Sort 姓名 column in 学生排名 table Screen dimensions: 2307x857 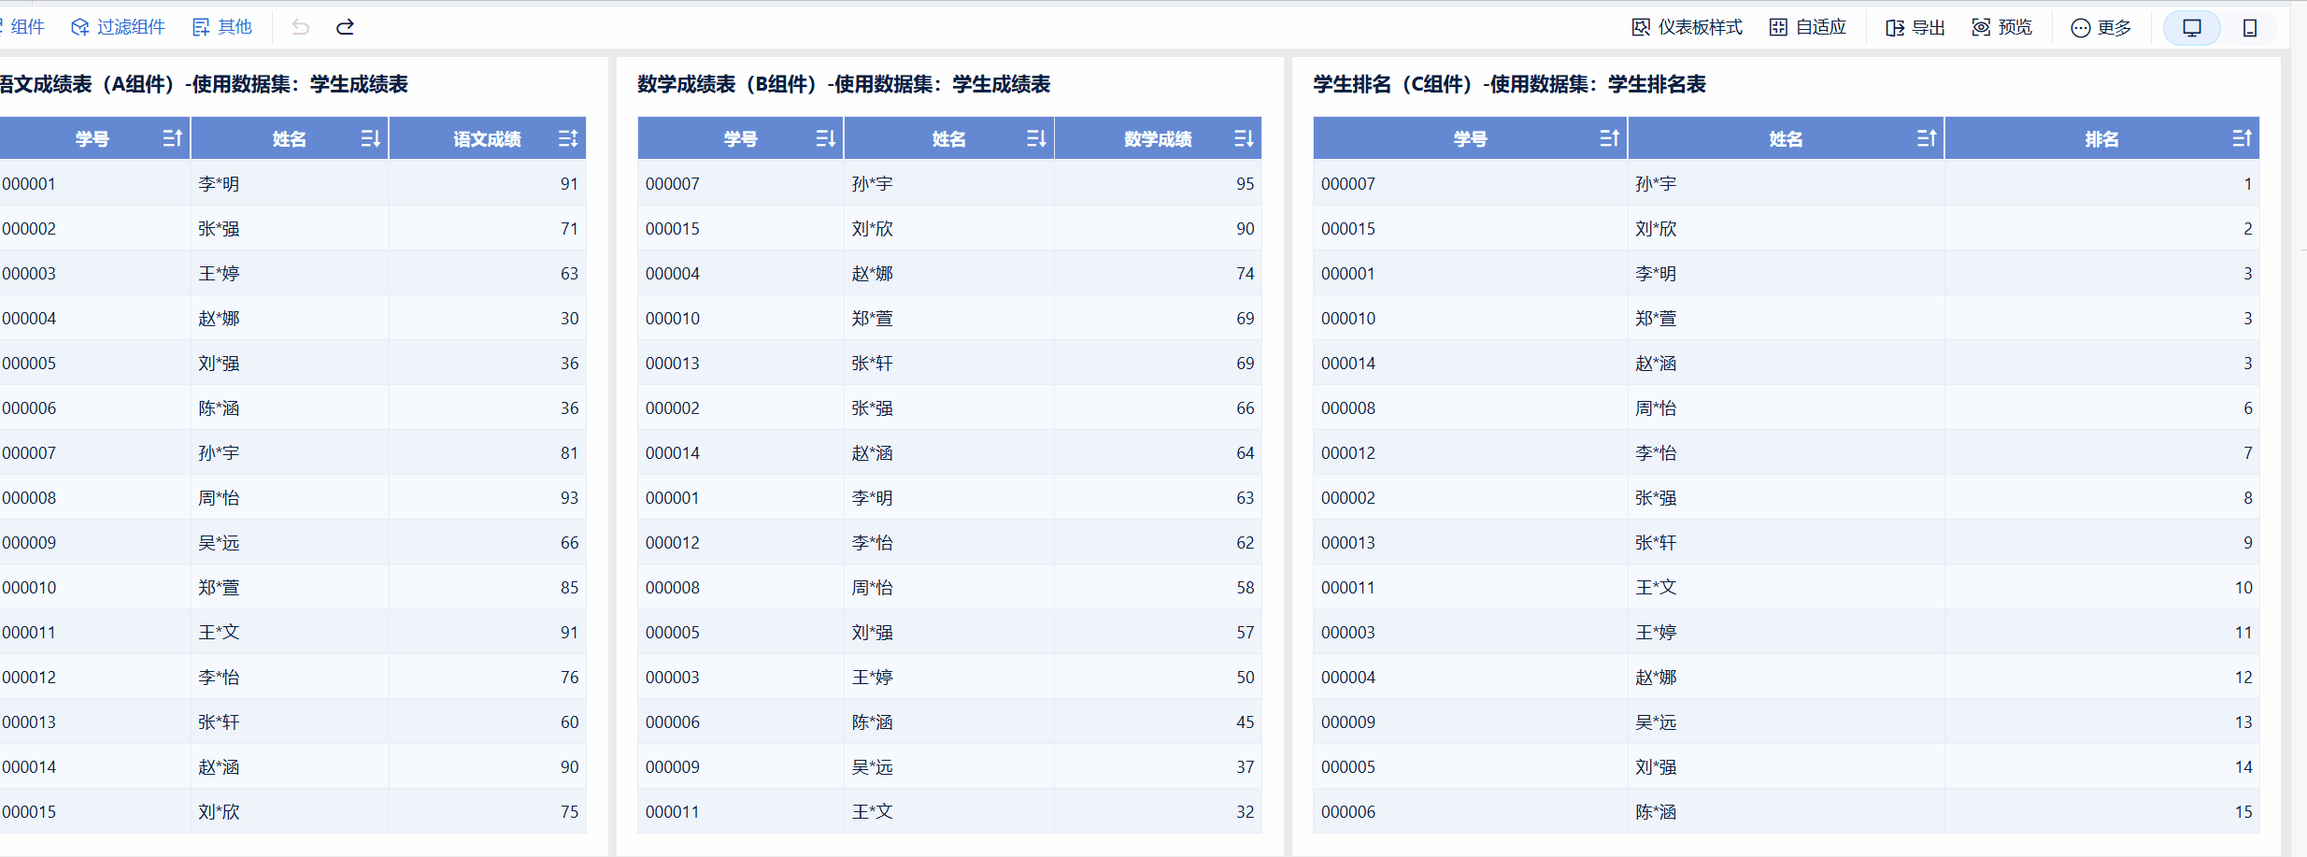point(1927,138)
